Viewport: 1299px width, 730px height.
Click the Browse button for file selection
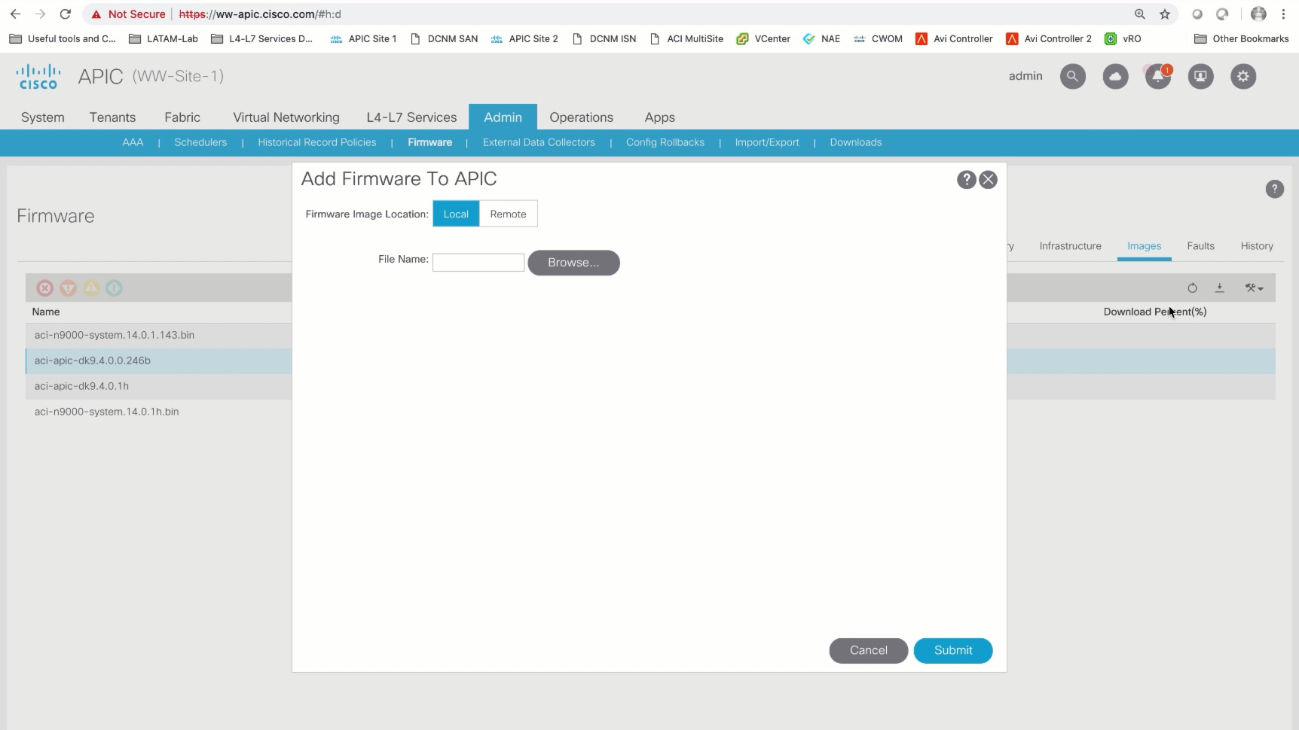coord(574,263)
